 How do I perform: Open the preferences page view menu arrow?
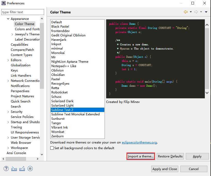206,12
